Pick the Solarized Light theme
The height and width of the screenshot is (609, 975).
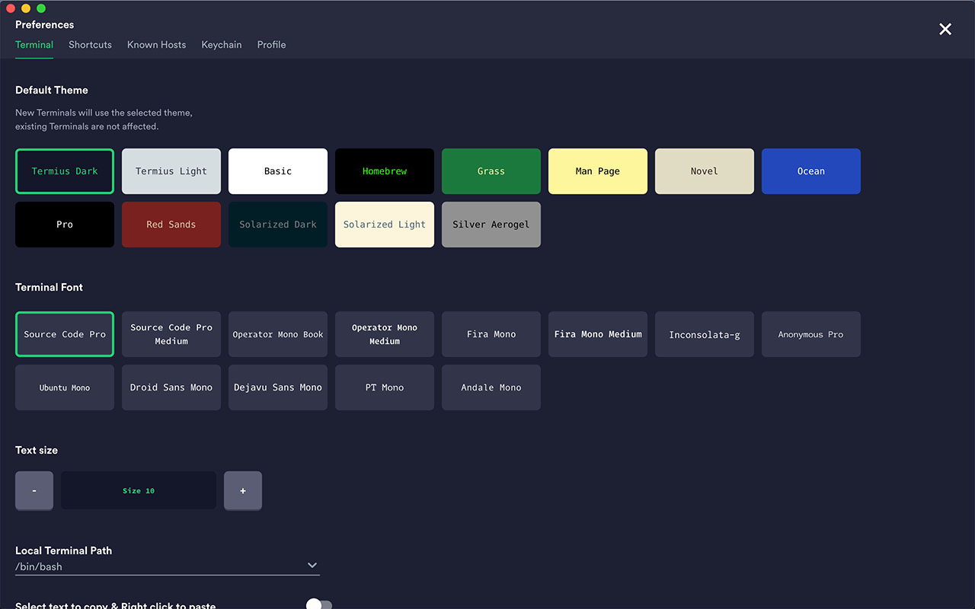click(x=385, y=225)
